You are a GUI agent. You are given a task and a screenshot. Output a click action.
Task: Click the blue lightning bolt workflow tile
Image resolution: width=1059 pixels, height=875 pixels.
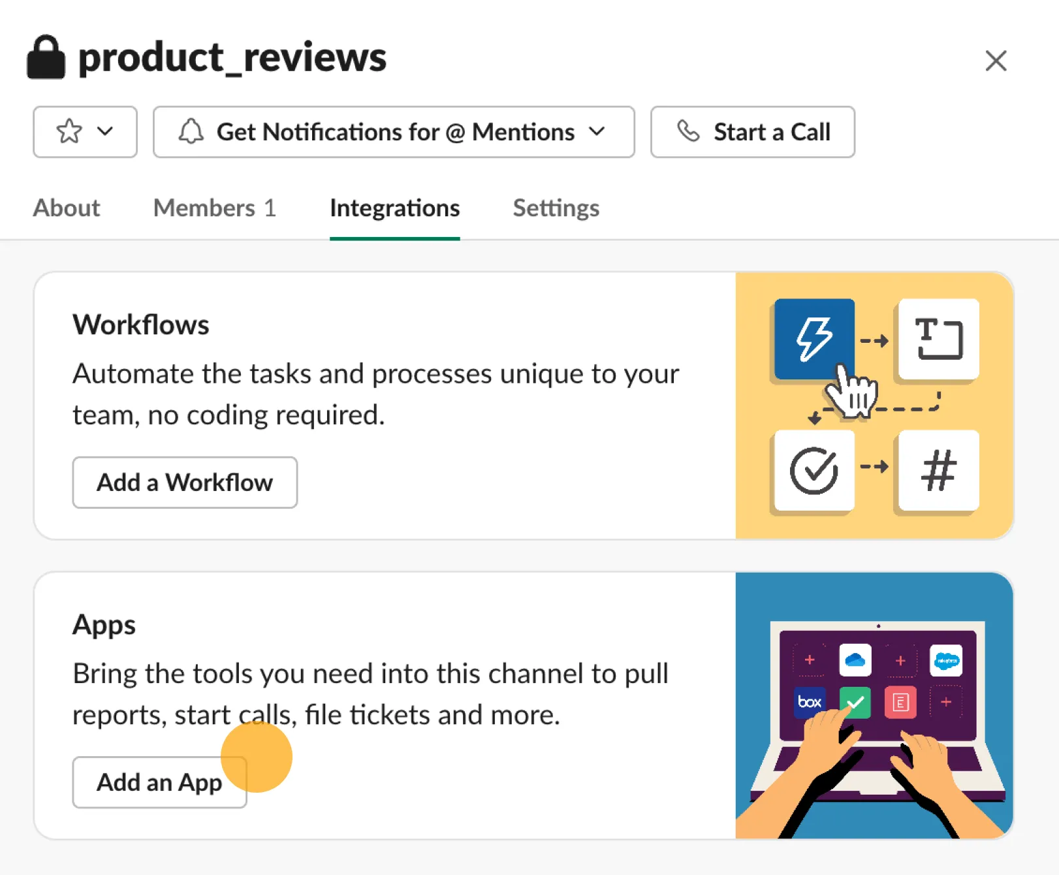coord(814,339)
